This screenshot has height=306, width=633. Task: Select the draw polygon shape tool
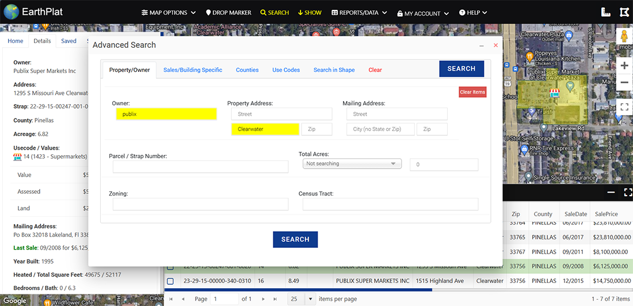tap(624, 12)
